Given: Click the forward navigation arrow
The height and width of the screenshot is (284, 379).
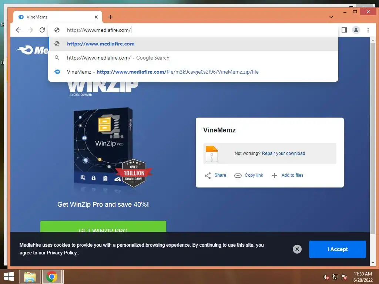Looking at the screenshot, I should click(30, 30).
